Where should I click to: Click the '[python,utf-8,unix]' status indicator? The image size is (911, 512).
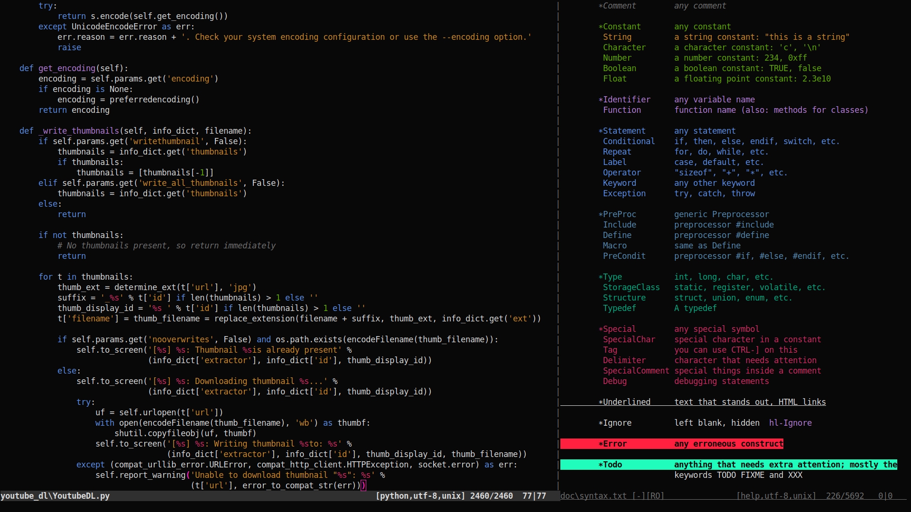pyautogui.click(x=420, y=496)
